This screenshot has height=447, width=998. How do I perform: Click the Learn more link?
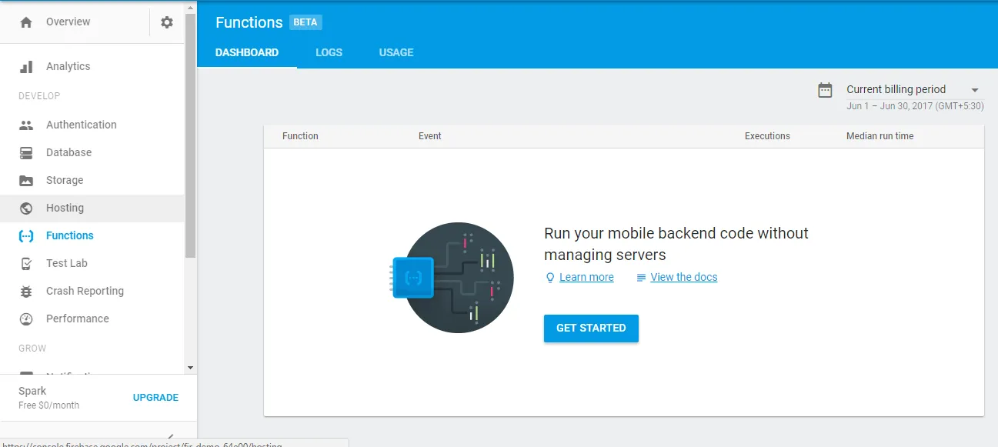(586, 278)
